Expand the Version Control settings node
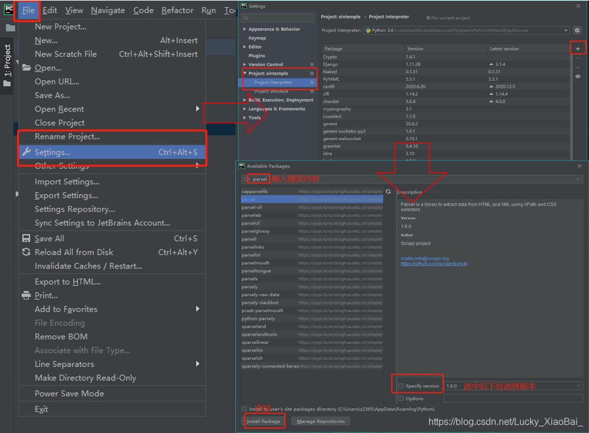Screen dimensions: 589x433 244,64
